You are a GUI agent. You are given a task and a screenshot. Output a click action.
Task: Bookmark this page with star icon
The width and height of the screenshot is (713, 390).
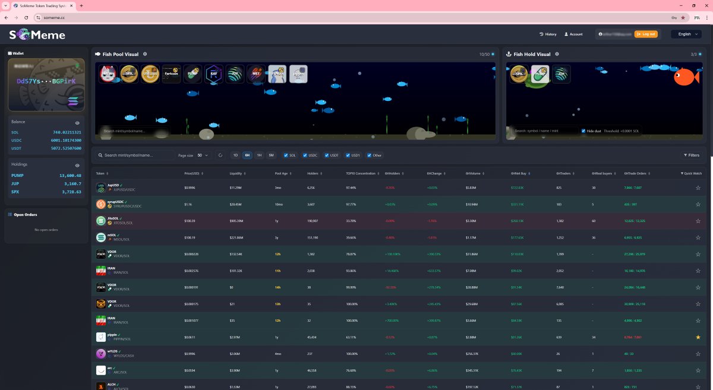[683, 17]
